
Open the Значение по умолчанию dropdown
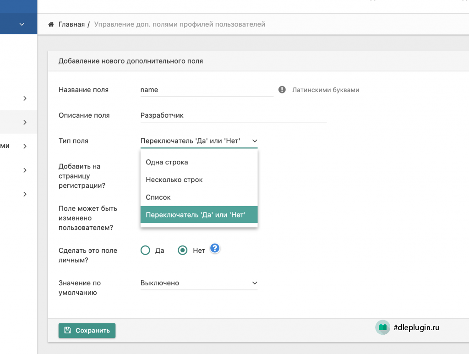[x=199, y=283]
